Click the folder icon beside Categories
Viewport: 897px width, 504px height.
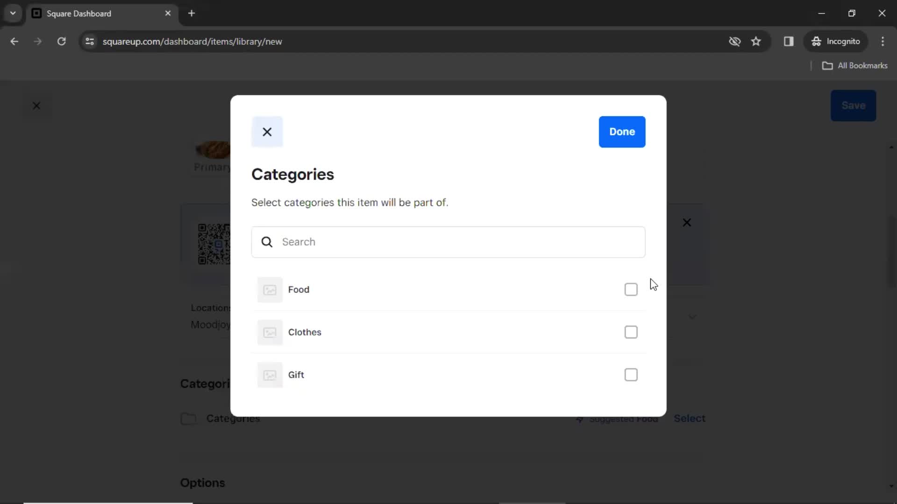pos(188,419)
